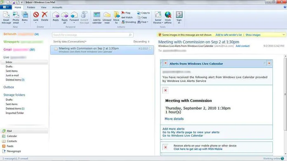Click the Show images link

click(x=253, y=35)
